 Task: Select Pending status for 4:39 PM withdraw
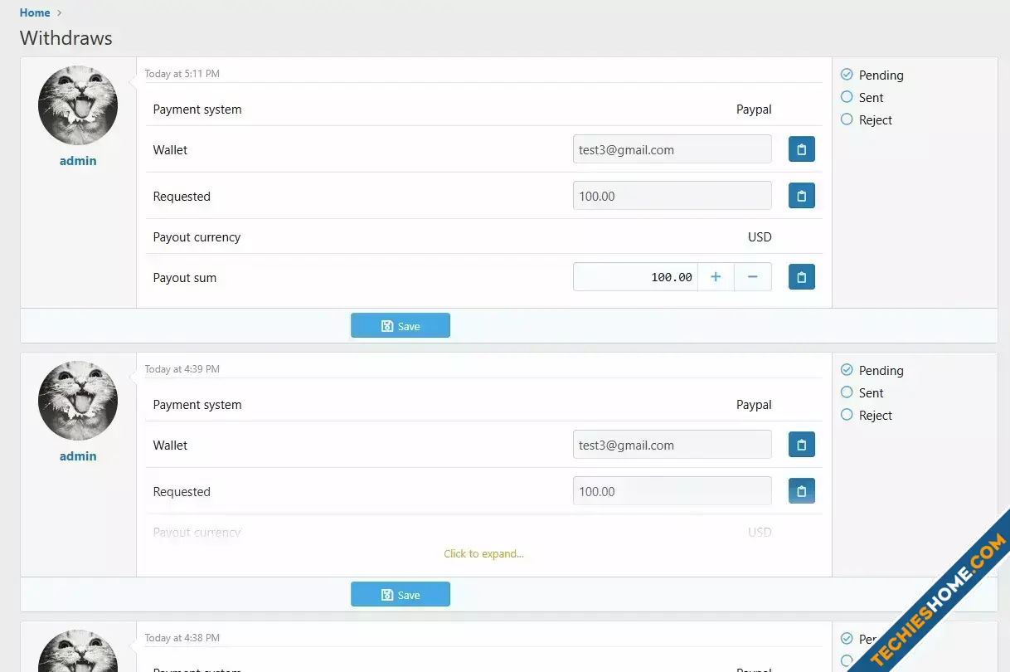[x=847, y=370]
